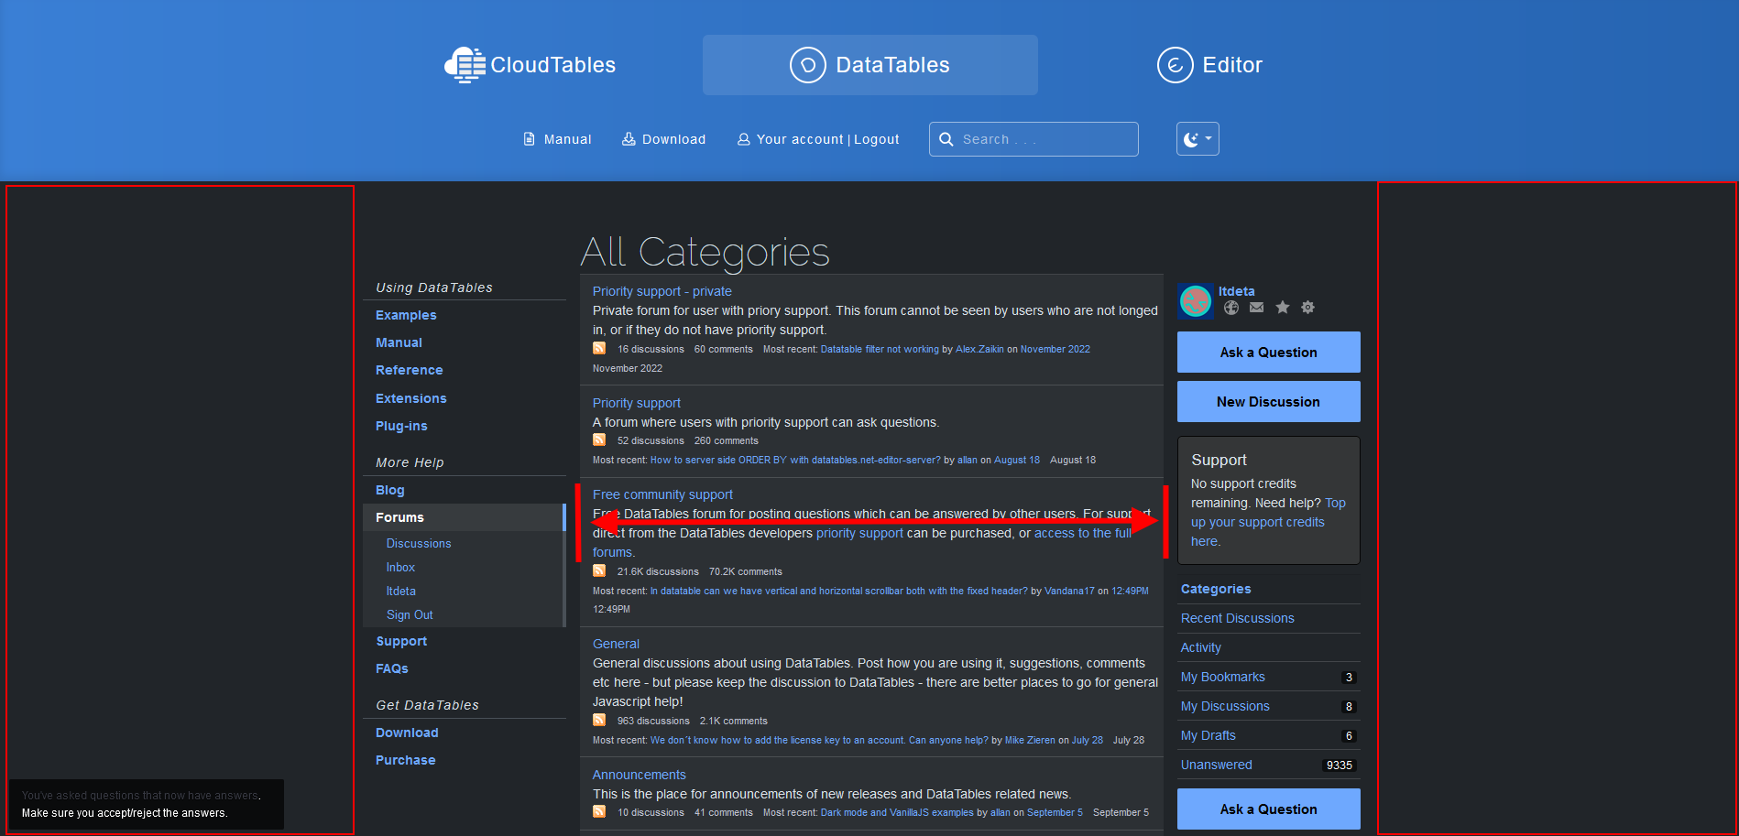Open ltdeta's profile settings gear icon
Viewport: 1739px width, 836px height.
(1307, 307)
